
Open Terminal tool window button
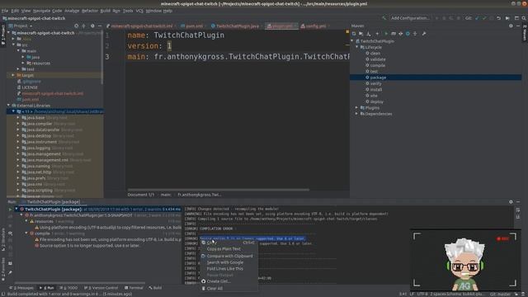(x=134, y=288)
